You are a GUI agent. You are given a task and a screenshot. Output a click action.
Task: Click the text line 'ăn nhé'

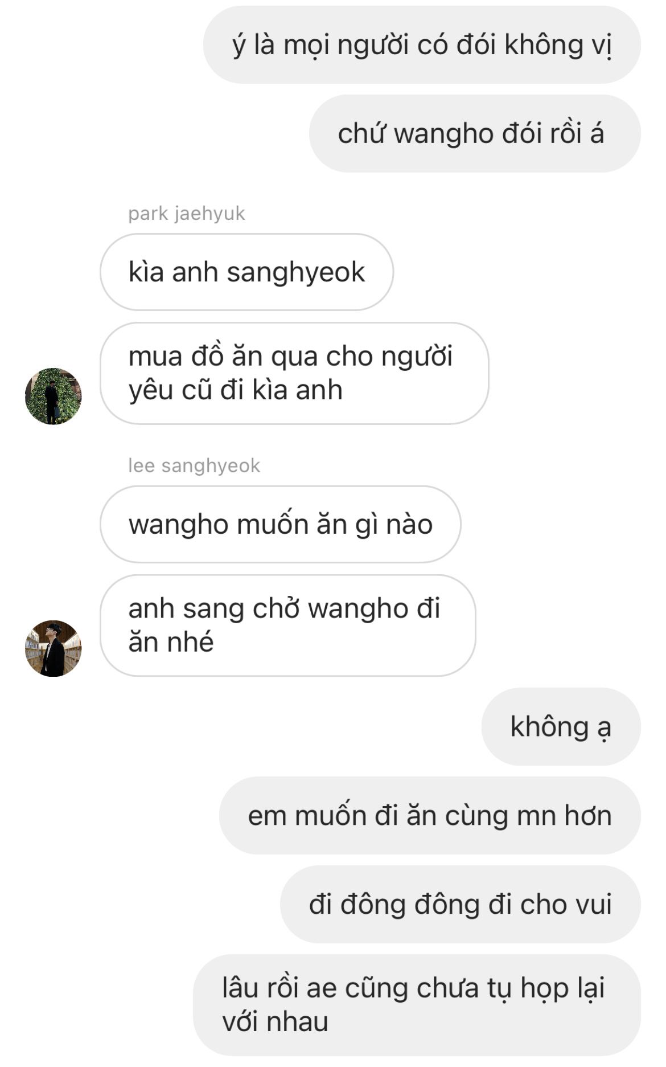(171, 643)
